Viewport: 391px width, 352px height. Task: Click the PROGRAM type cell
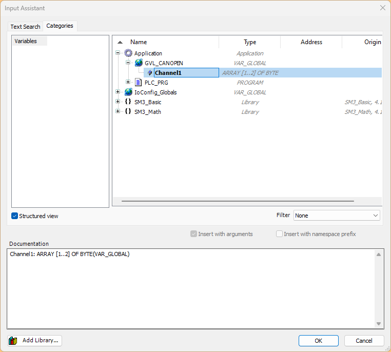pyautogui.click(x=250, y=83)
